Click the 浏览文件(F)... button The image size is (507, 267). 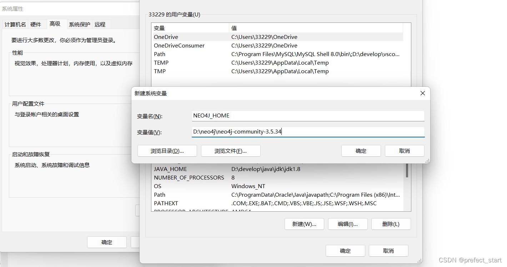(x=231, y=151)
